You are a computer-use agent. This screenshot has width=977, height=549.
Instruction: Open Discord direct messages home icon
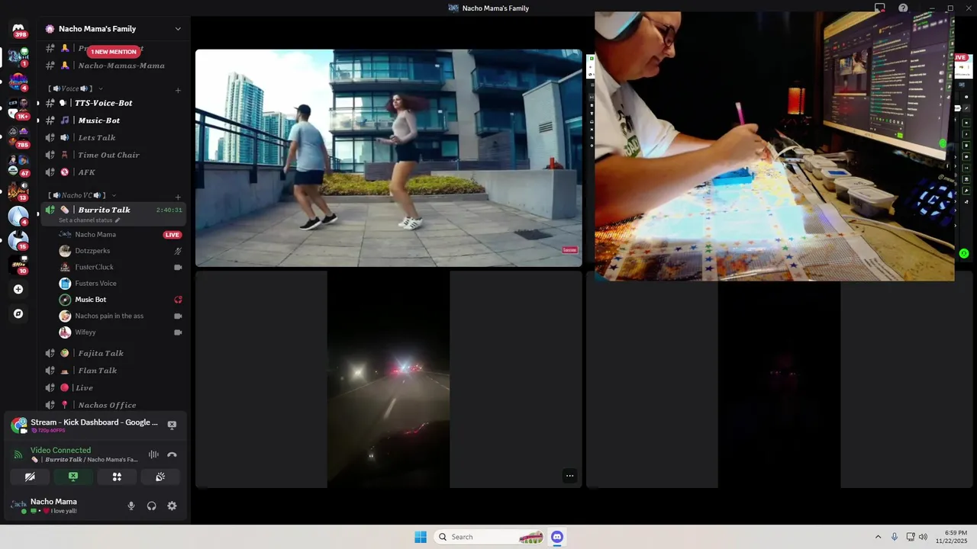click(x=18, y=30)
